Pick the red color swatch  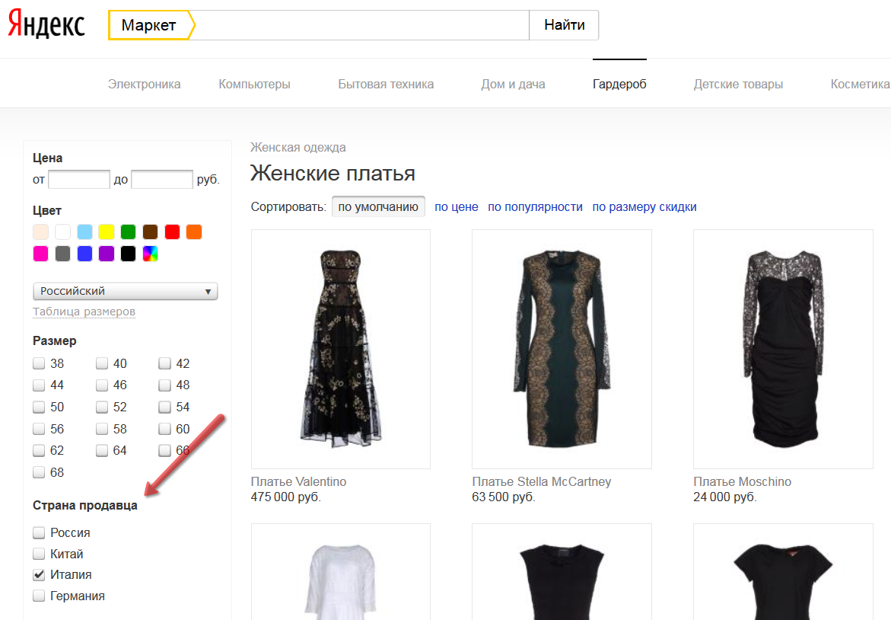pos(172,232)
